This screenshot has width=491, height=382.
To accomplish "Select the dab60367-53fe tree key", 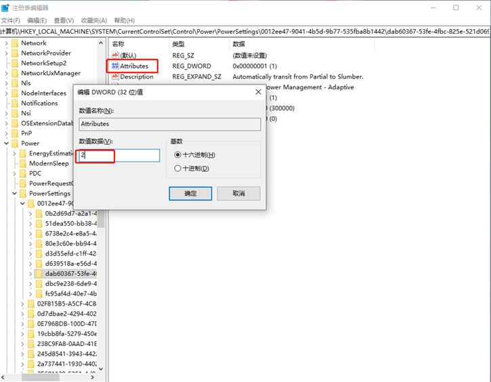I will (70, 274).
